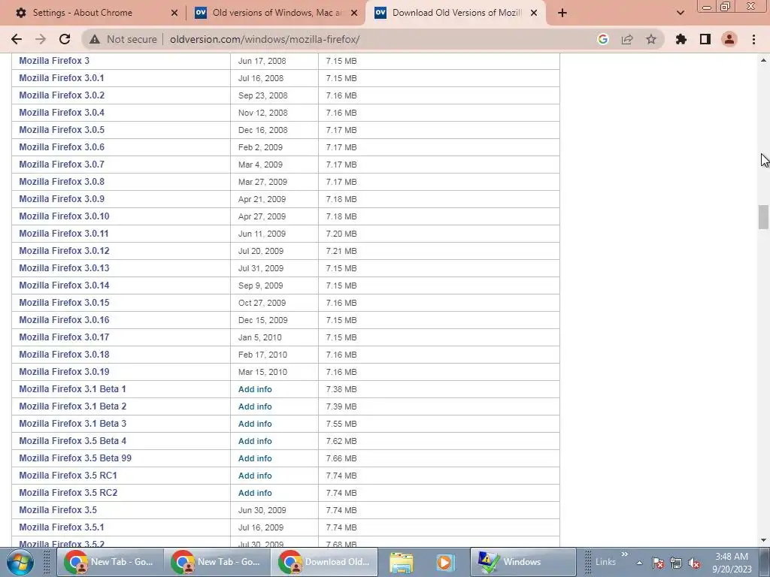Click Add info for Firefox 3.1 Beta 1

click(255, 389)
